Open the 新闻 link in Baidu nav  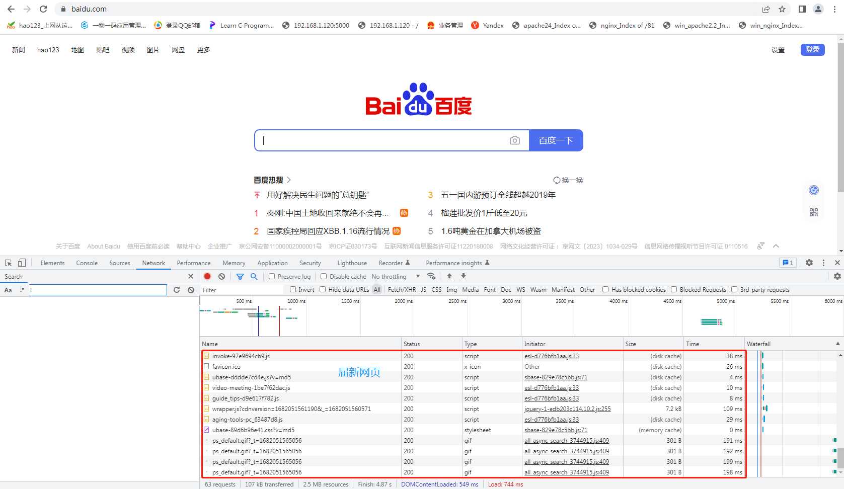(x=19, y=49)
